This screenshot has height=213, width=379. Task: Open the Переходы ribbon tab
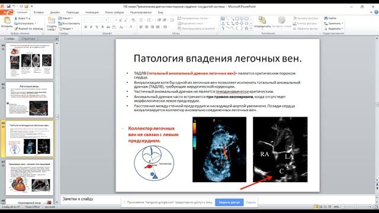[x=72, y=12]
